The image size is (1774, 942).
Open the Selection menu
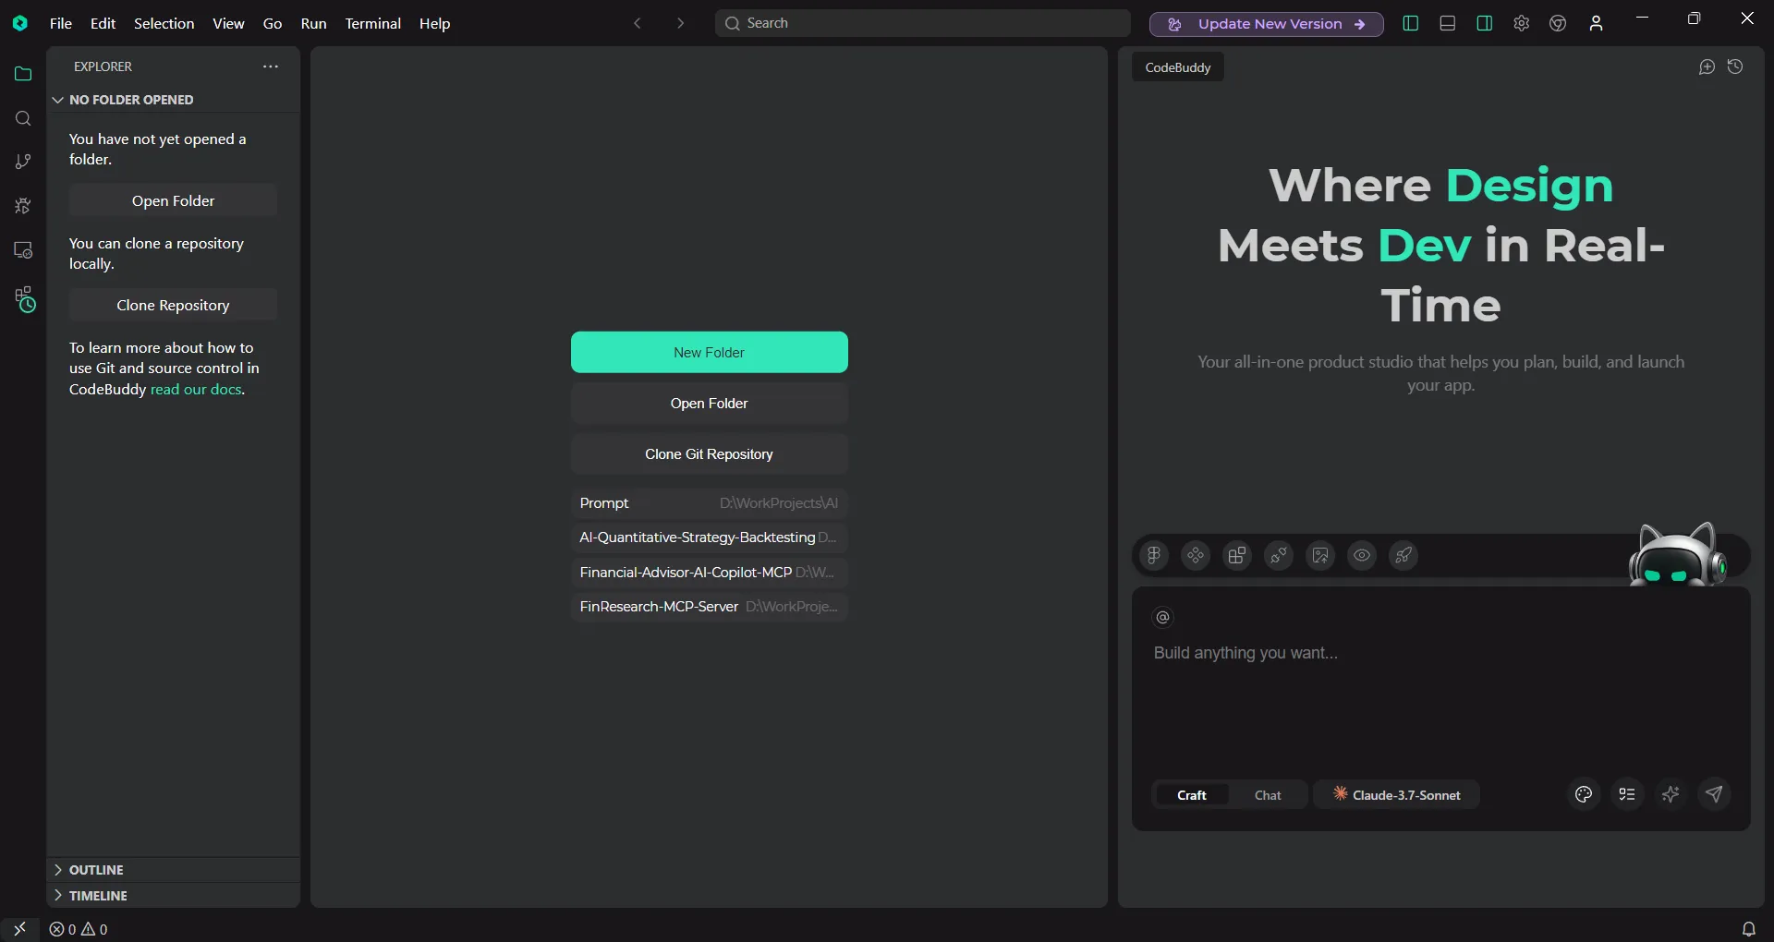[x=164, y=23]
